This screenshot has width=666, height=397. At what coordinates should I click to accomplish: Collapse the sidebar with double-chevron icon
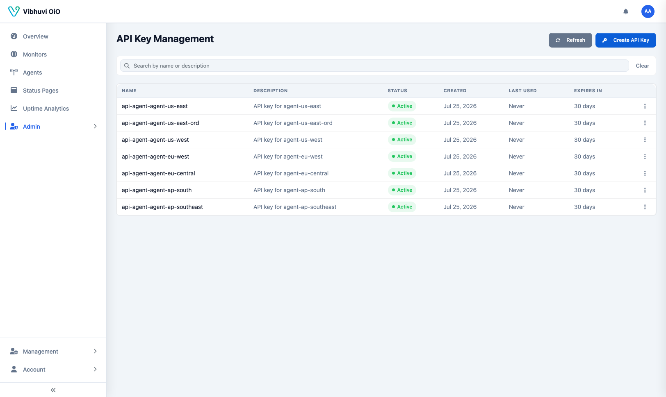pos(53,390)
